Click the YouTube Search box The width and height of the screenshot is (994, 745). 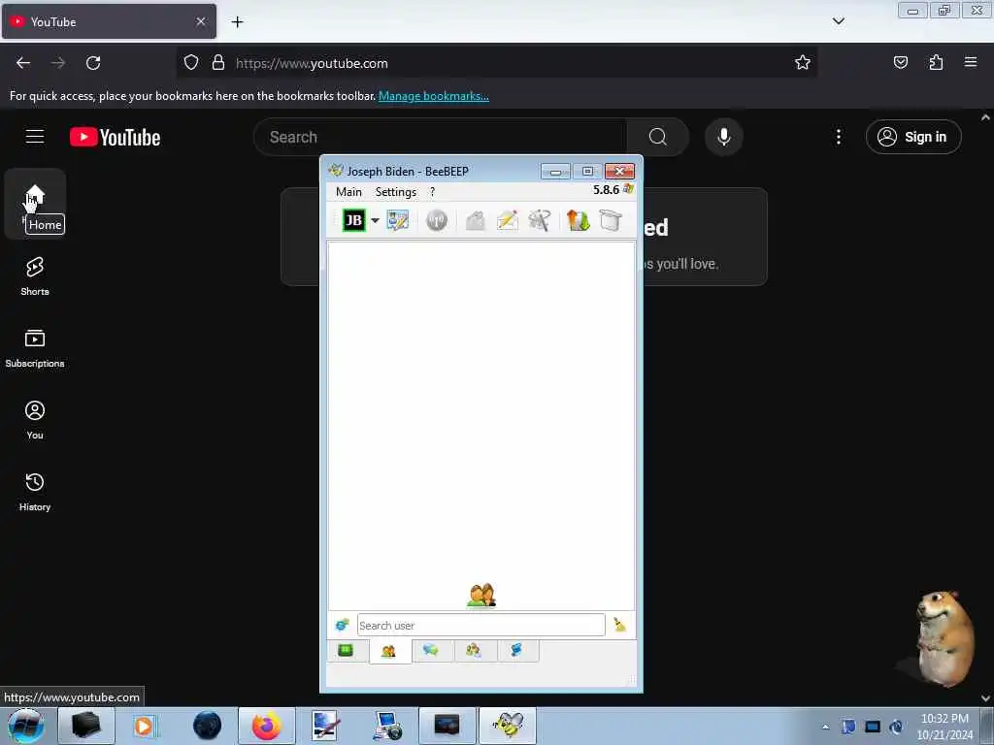440,137
